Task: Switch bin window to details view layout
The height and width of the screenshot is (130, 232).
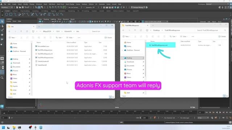Action: 110,97
